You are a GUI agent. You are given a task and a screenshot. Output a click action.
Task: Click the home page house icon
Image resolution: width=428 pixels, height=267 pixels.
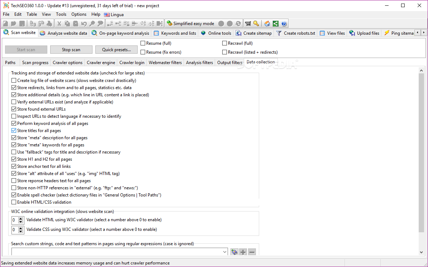tap(267, 24)
